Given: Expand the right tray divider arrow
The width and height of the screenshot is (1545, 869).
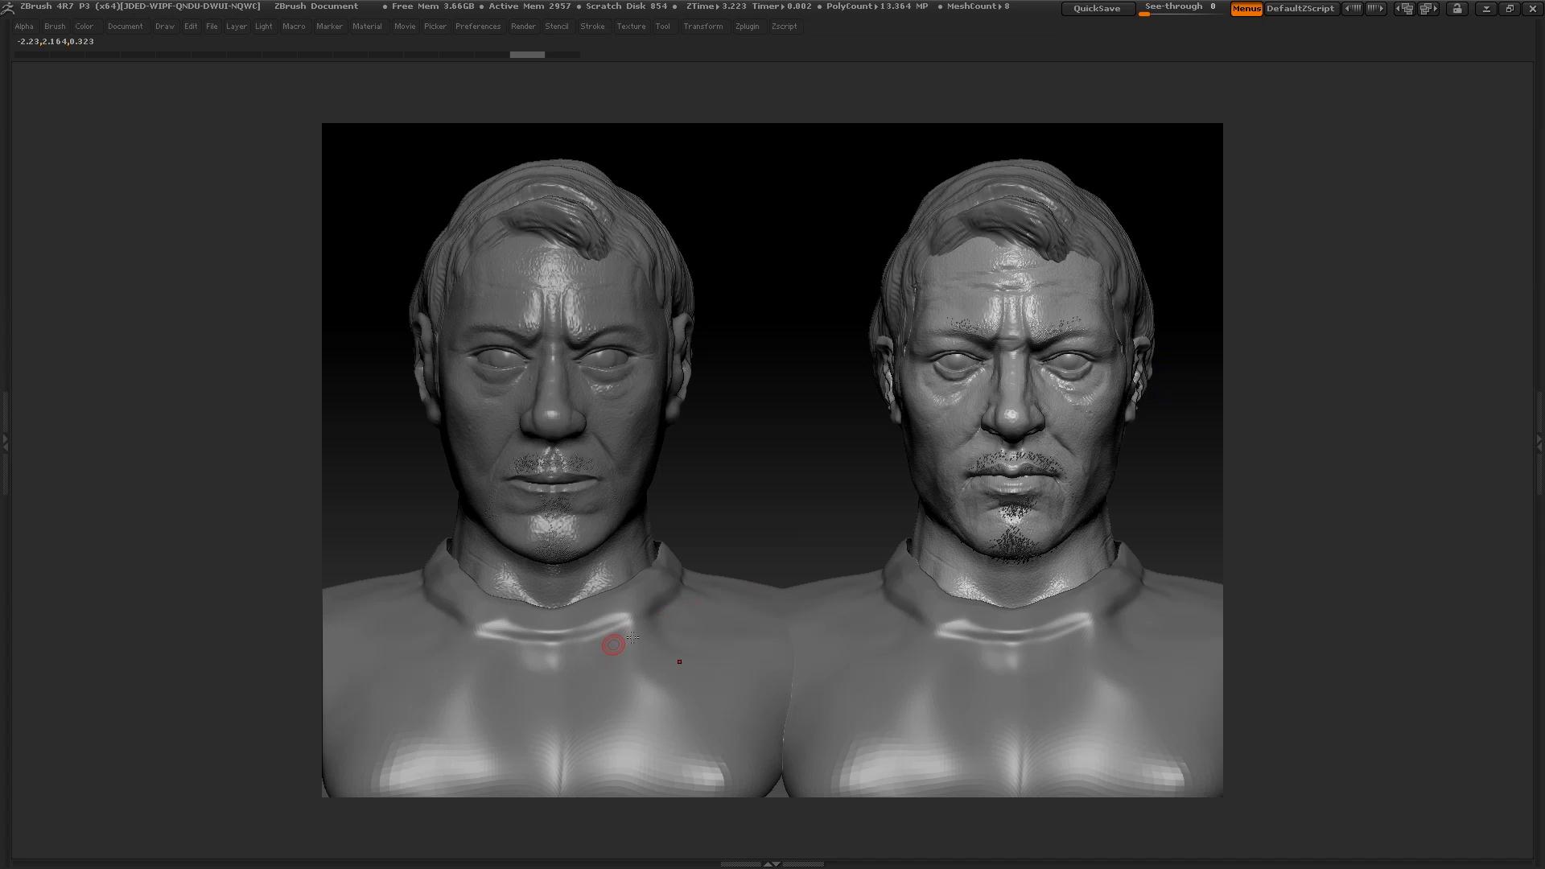Looking at the screenshot, I should (x=1539, y=443).
